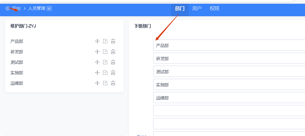Click the first empty input below 运维部
This screenshot has width=305, height=136.
point(229,111)
